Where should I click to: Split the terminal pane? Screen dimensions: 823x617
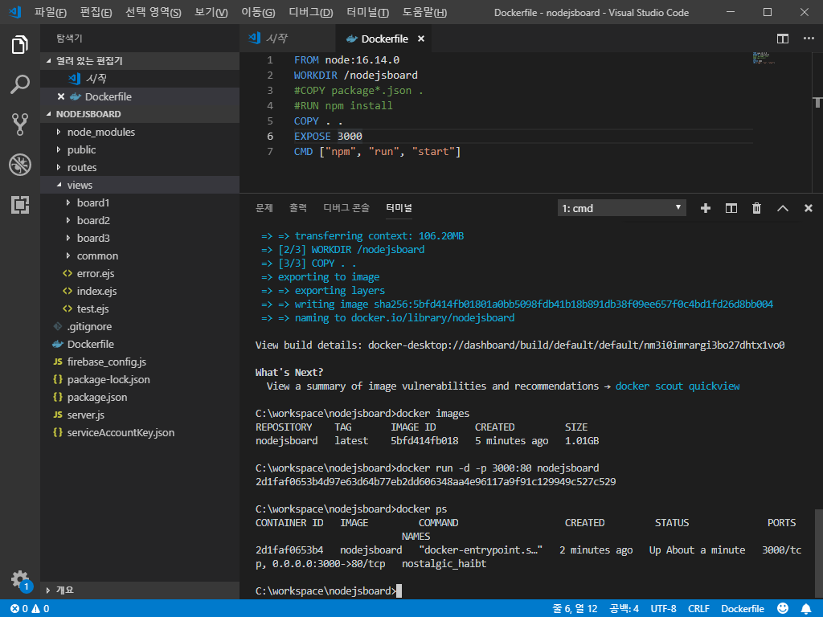731,208
